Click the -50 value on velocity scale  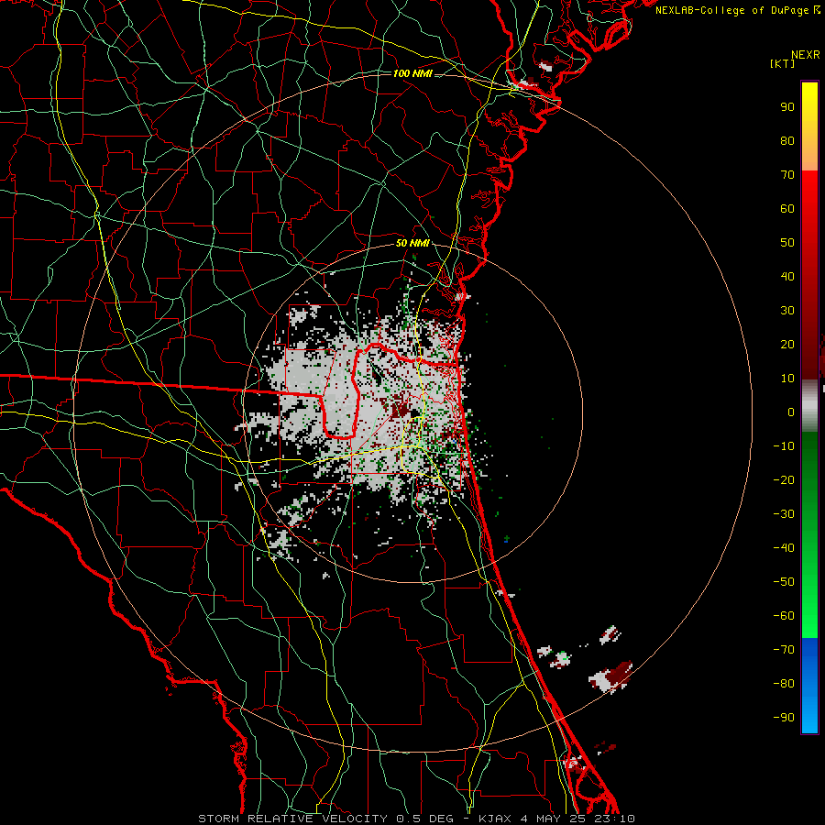(784, 582)
